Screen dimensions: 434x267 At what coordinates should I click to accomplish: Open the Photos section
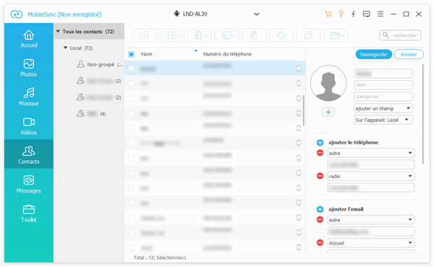pyautogui.click(x=29, y=68)
